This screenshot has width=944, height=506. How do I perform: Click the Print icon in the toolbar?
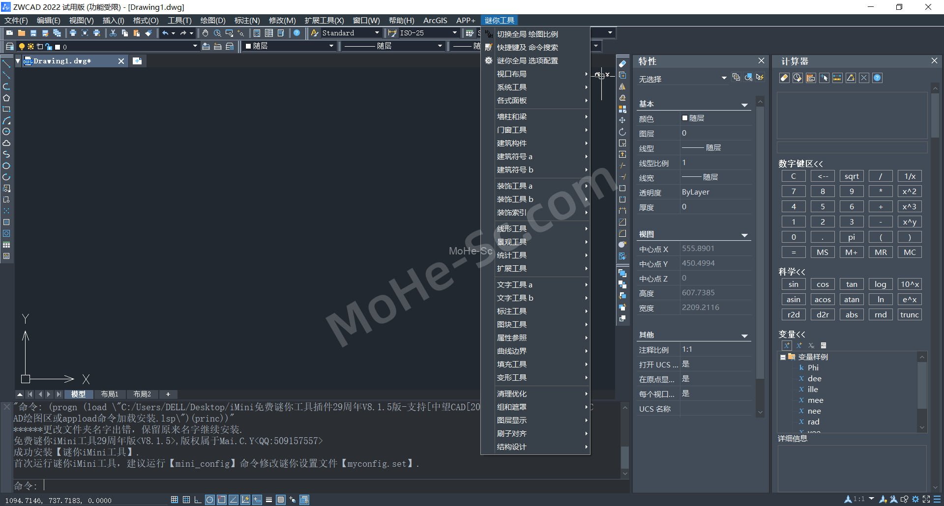(x=73, y=33)
